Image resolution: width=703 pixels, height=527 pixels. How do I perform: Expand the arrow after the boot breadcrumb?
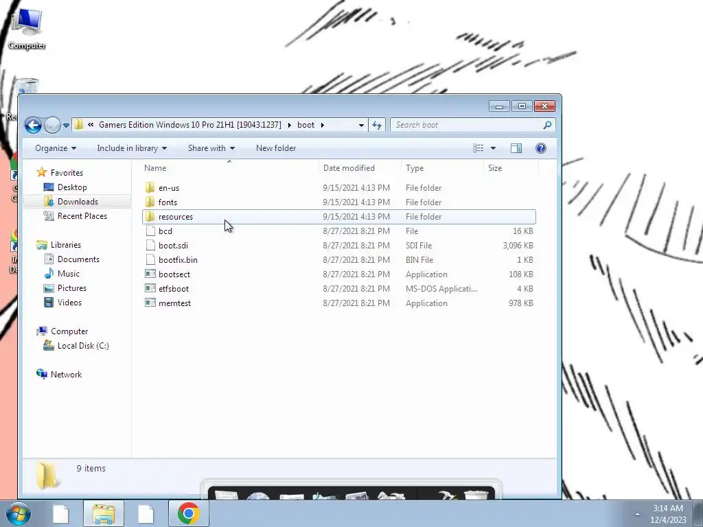point(323,125)
